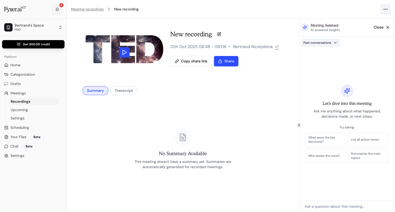Open Chat beta section
This screenshot has height=212, width=395.
14,146
